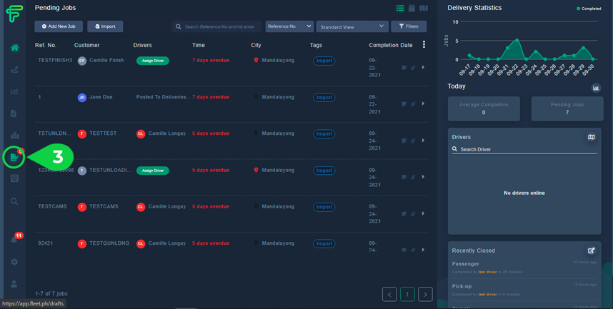Go to the Home dashboard icon

pos(14,48)
